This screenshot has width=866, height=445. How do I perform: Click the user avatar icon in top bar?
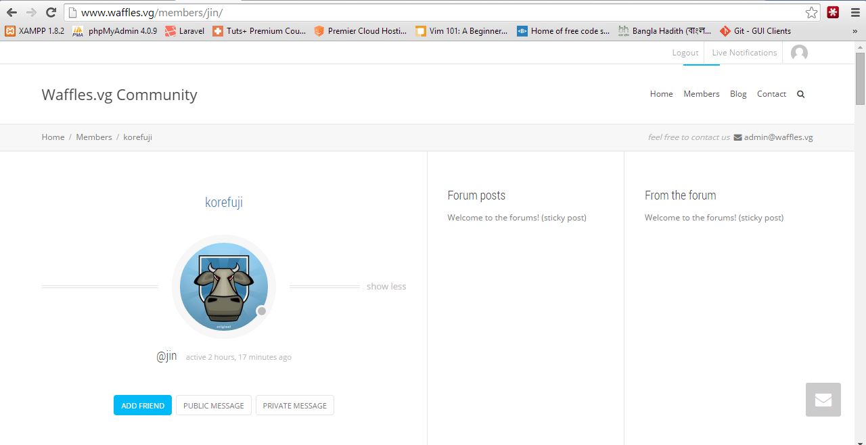[799, 53]
